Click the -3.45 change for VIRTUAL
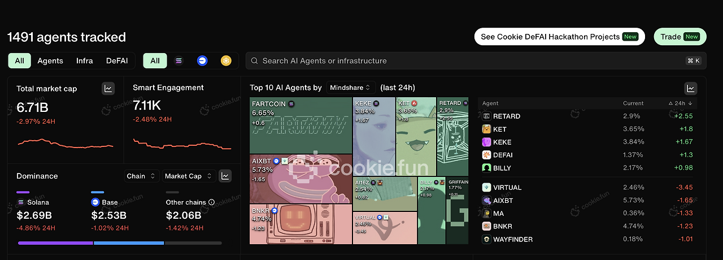 click(684, 187)
